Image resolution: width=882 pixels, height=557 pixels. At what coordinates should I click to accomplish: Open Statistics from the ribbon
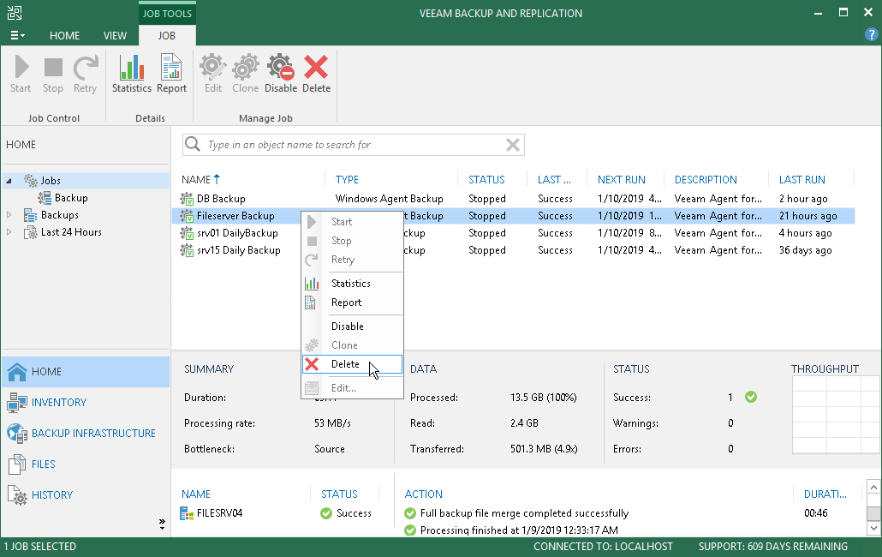tap(132, 74)
